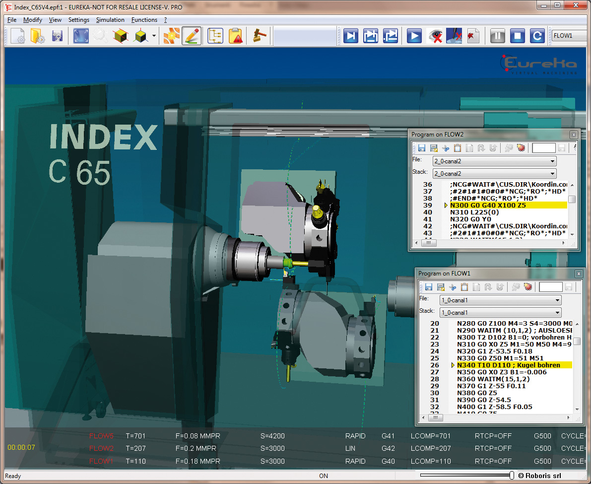Open the Stack dropdown showing 2_0-canal2
The image size is (591, 484).
coord(495,174)
